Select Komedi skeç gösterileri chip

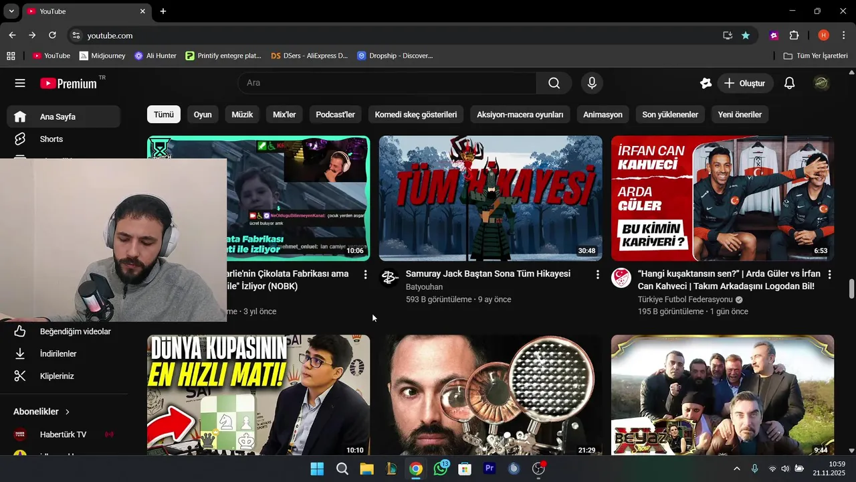(416, 114)
